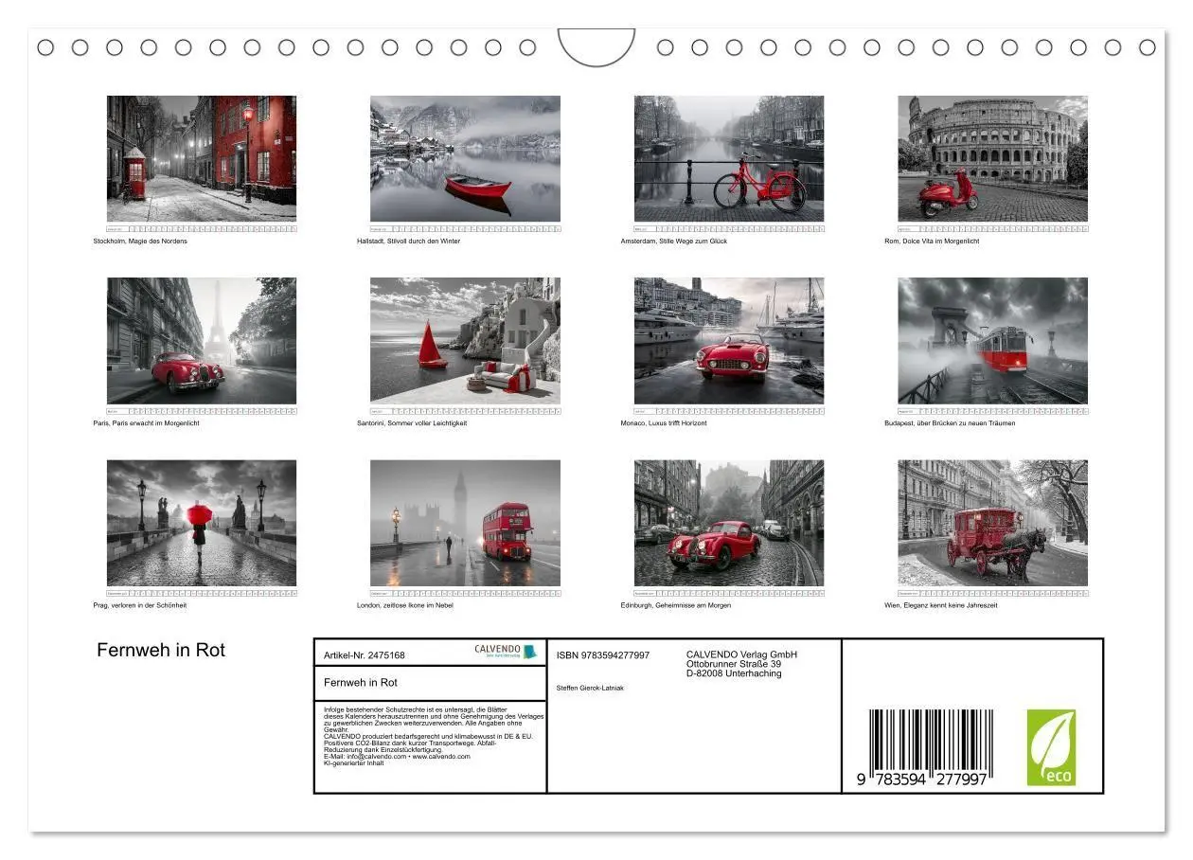Screen dimensions: 1193x860
Task: Click caption 'Wien, Eleganz kennt keine Jahreszeit'
Action: [941, 605]
